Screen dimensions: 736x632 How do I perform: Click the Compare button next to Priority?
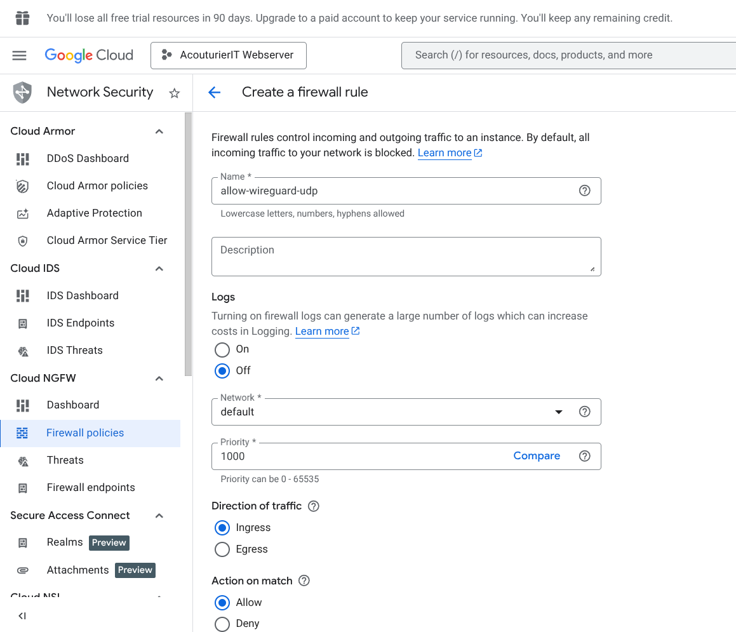click(x=537, y=456)
